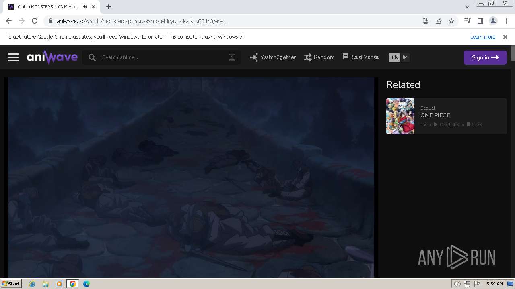Viewport: 515px width, 289px height.
Task: Open a new browser tab
Action: 109,7
